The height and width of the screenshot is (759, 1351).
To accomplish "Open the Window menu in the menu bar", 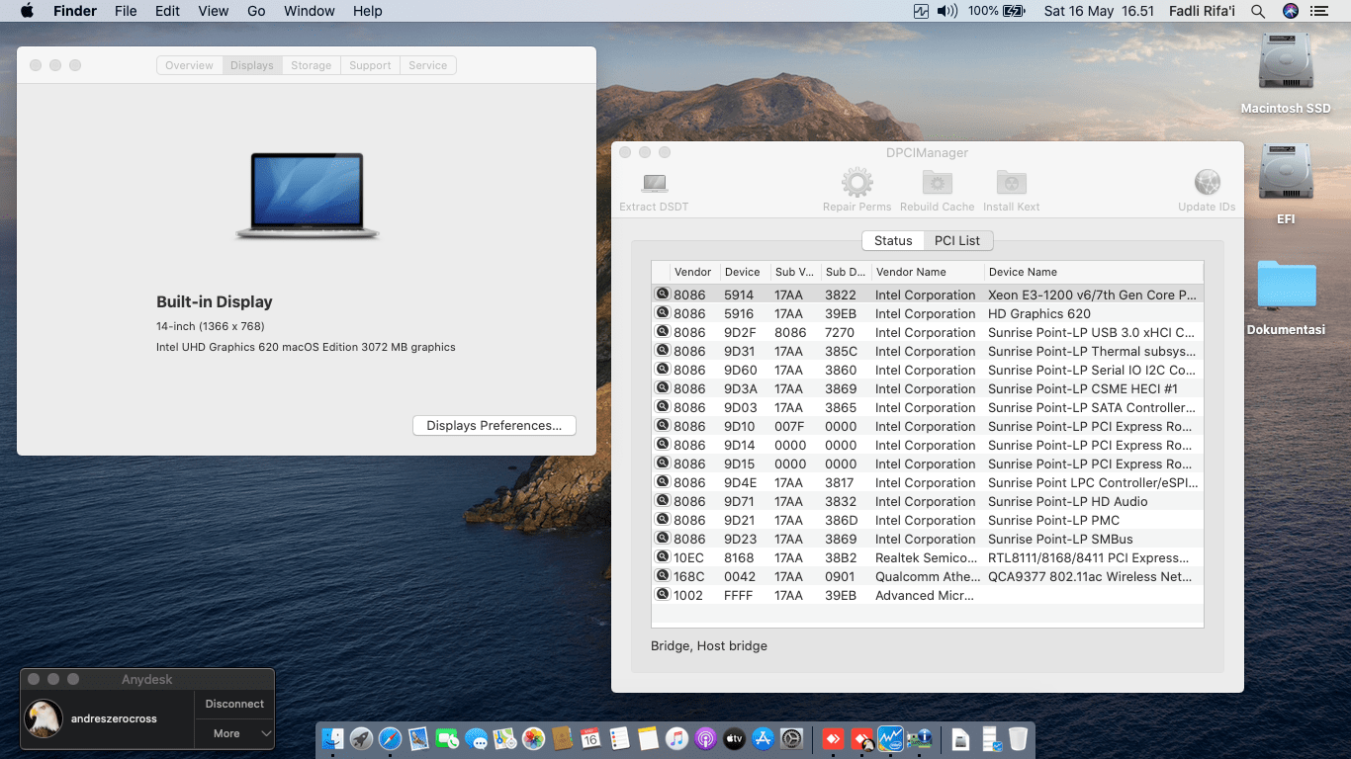I will (x=309, y=11).
